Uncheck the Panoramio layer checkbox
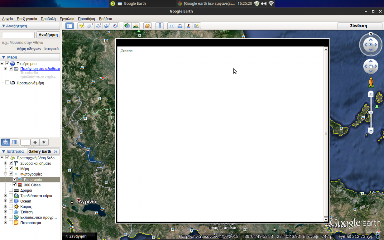The height and width of the screenshot is (240, 384). click(x=14, y=179)
